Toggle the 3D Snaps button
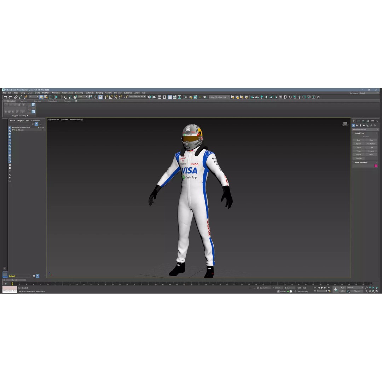 106,97
